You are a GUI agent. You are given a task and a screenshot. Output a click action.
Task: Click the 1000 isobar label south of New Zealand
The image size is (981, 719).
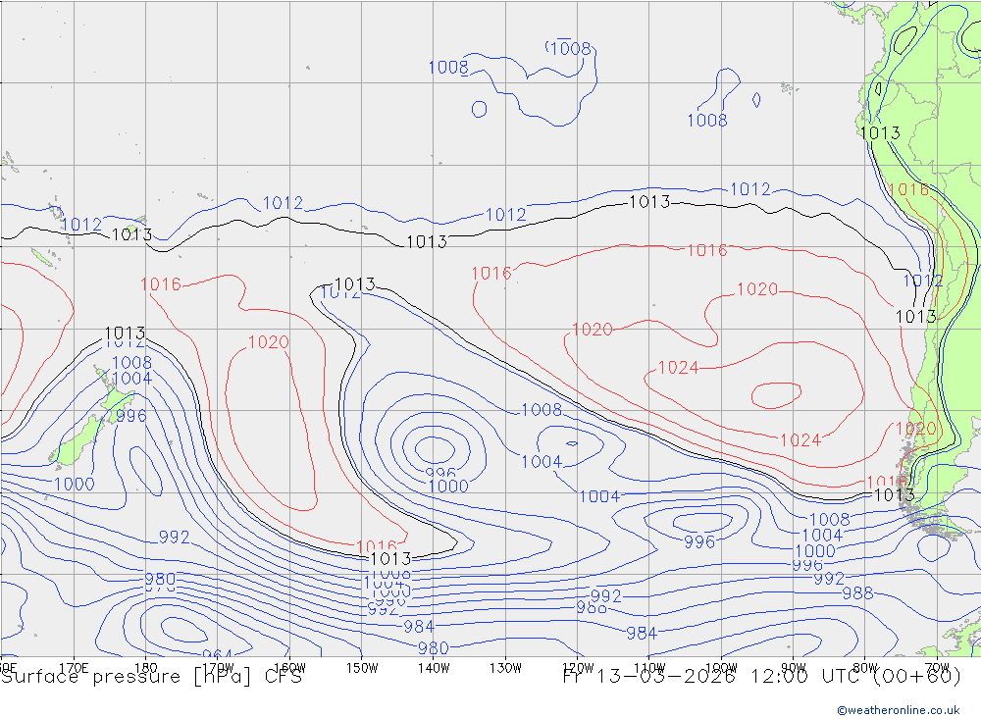coord(75,485)
